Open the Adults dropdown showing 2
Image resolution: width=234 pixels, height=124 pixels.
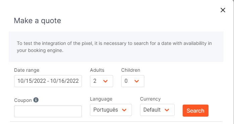point(101,81)
